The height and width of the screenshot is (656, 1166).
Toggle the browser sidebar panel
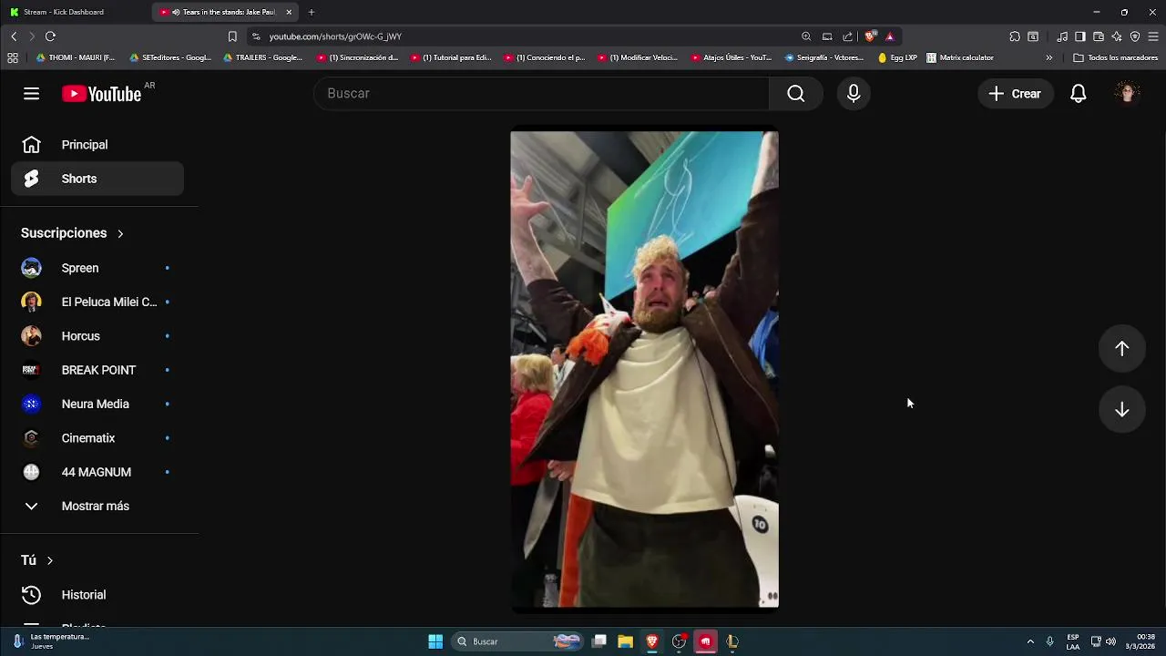coord(1080,36)
